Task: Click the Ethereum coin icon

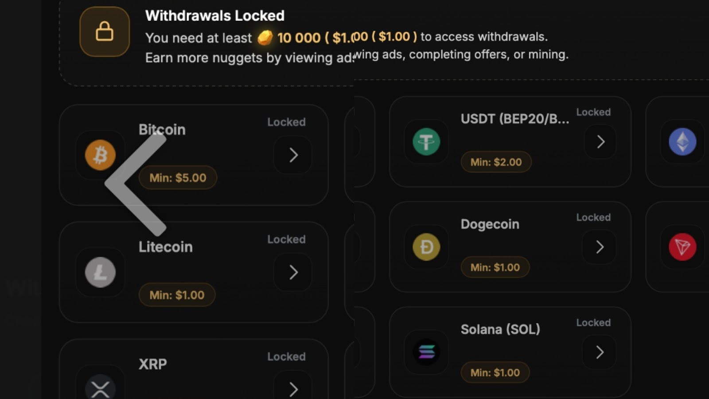Action: coord(682,142)
